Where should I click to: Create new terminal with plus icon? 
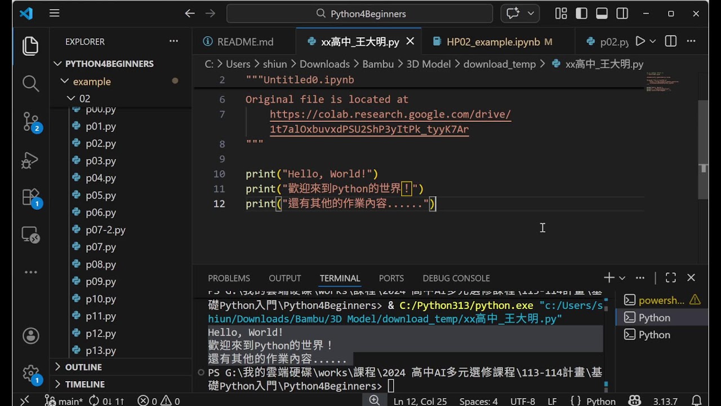609,277
